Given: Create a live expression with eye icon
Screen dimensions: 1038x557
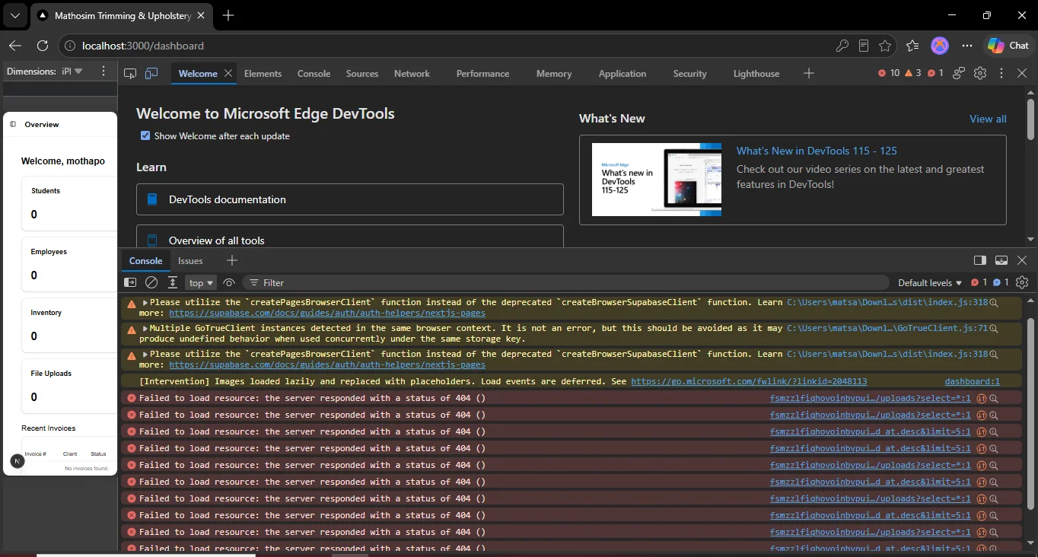Looking at the screenshot, I should (229, 282).
